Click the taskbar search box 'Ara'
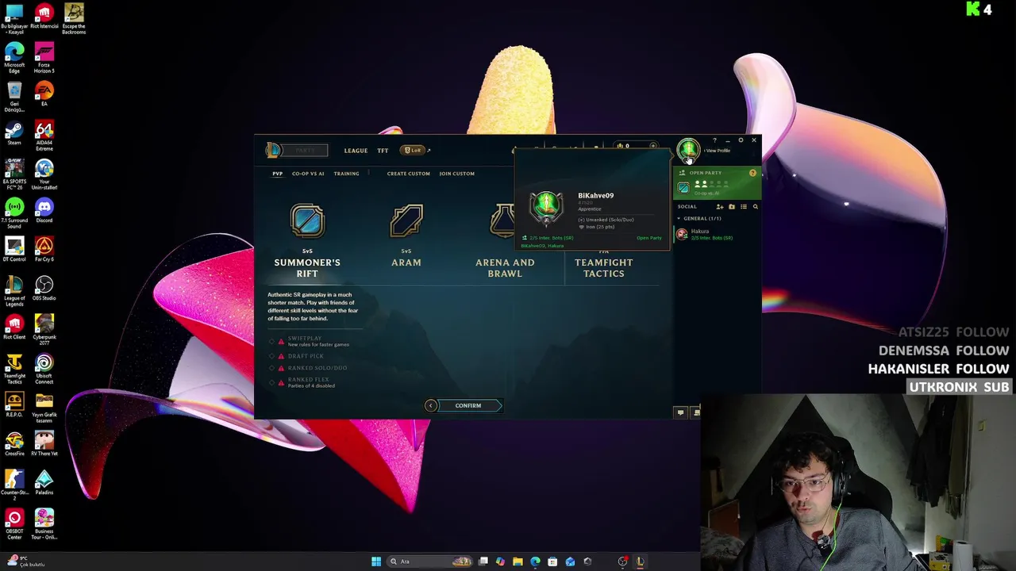1016x571 pixels. [429, 561]
